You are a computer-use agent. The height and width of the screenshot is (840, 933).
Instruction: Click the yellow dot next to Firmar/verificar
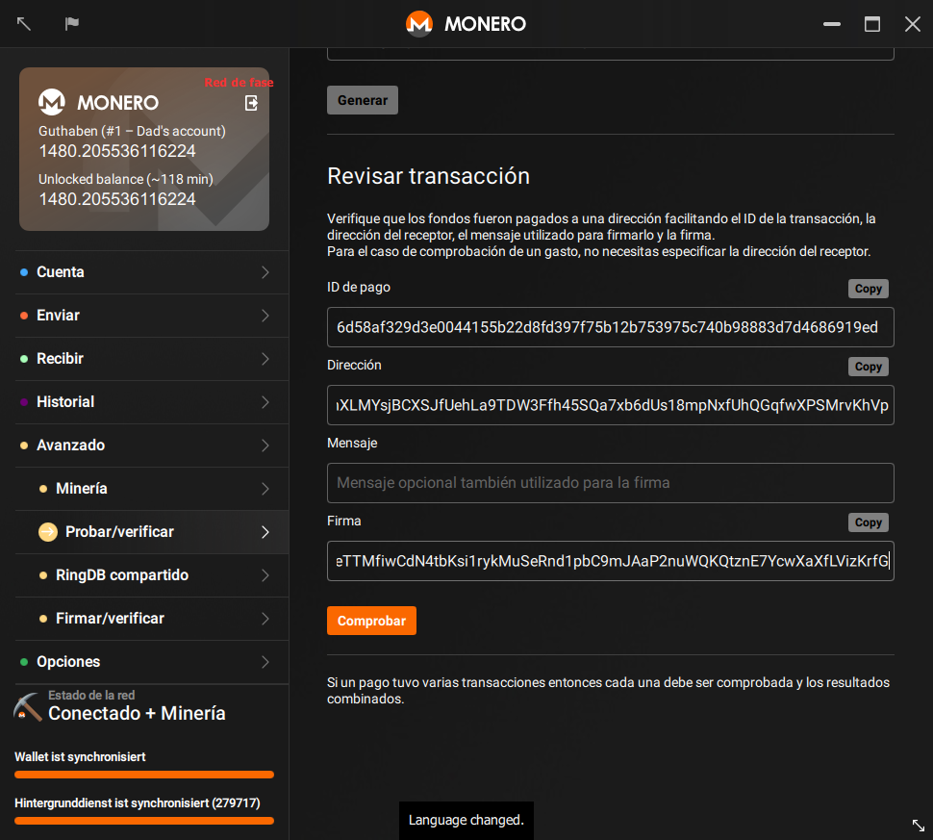(43, 619)
